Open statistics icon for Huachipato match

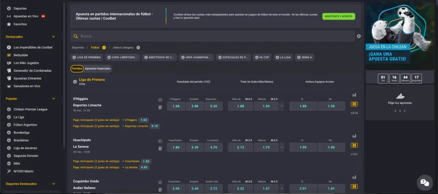point(354,136)
